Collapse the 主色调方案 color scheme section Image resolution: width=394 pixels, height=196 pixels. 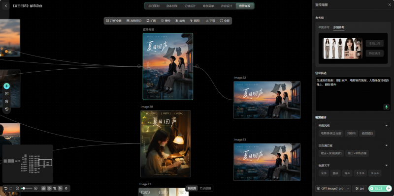(387, 145)
